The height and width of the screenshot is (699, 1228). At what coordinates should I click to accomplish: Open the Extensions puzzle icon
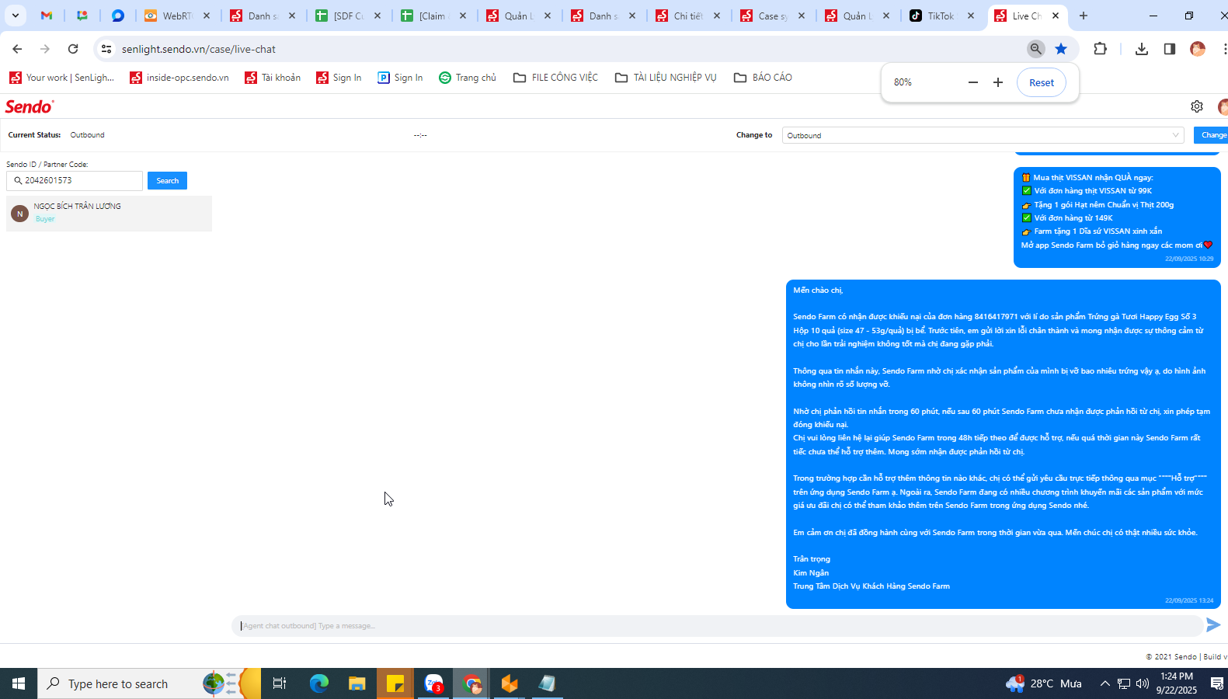[x=1100, y=49]
